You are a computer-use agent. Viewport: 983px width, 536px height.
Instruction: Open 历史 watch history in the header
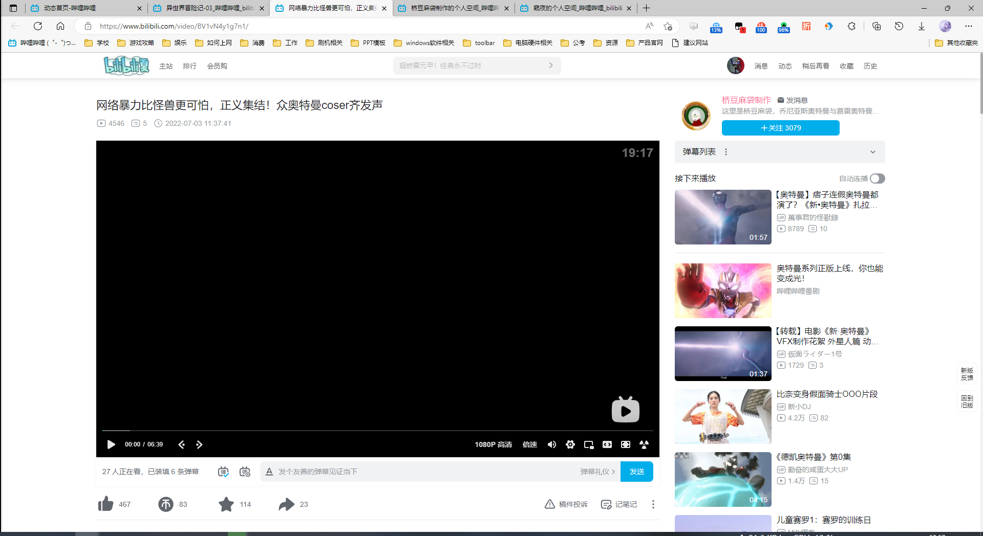click(870, 66)
